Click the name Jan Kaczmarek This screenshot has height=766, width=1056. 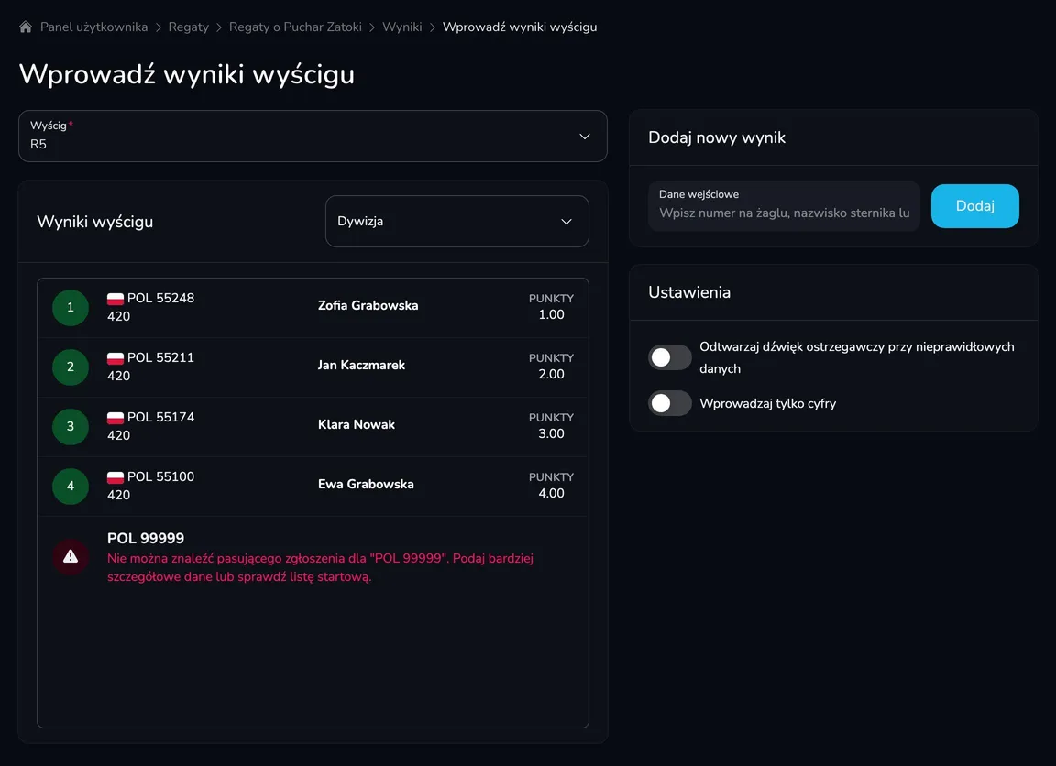[x=361, y=365]
